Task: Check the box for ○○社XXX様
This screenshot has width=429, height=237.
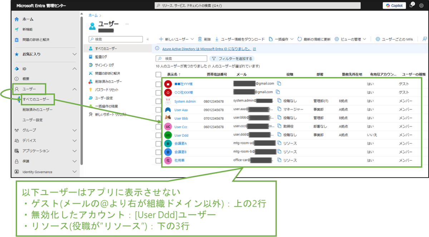Action: pyautogui.click(x=158, y=93)
